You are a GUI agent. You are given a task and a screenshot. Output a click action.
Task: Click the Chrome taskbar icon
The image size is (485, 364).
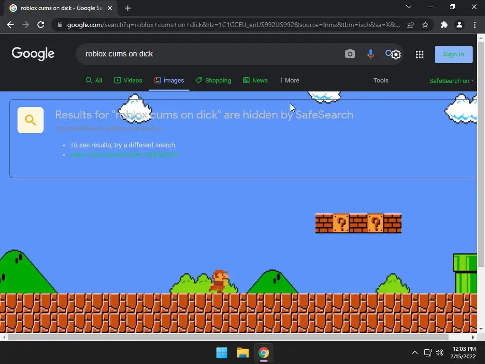(264, 353)
